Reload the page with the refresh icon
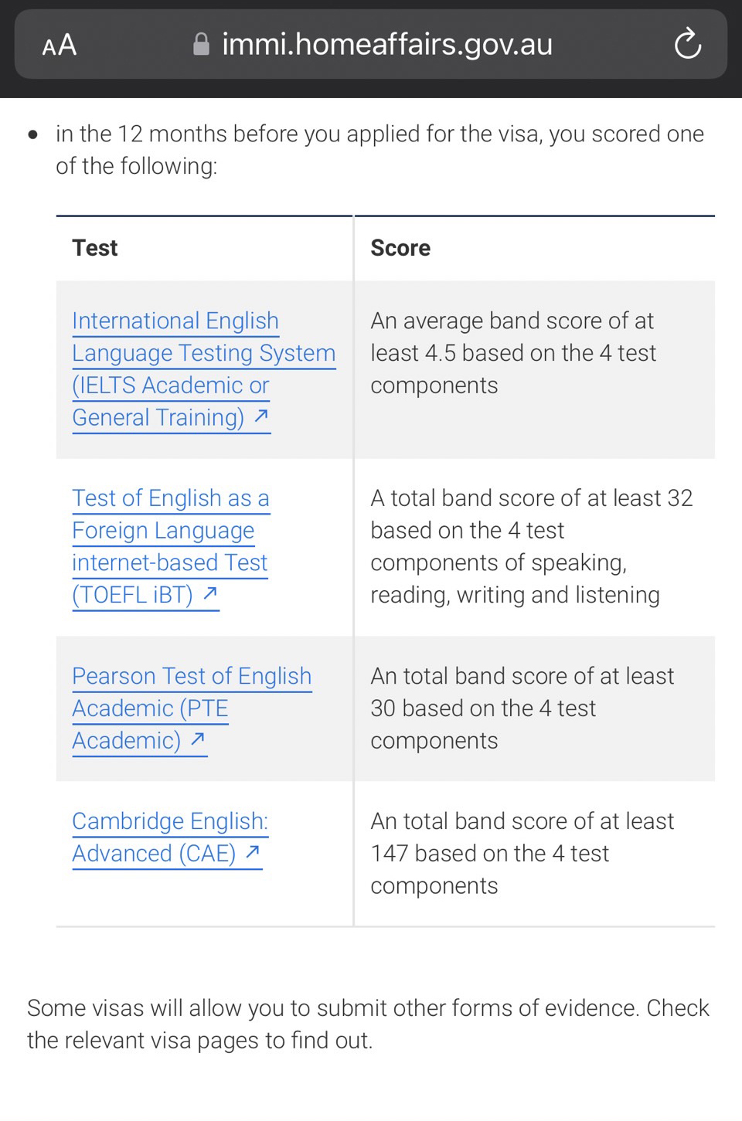This screenshot has width=742, height=1121. pos(687,45)
